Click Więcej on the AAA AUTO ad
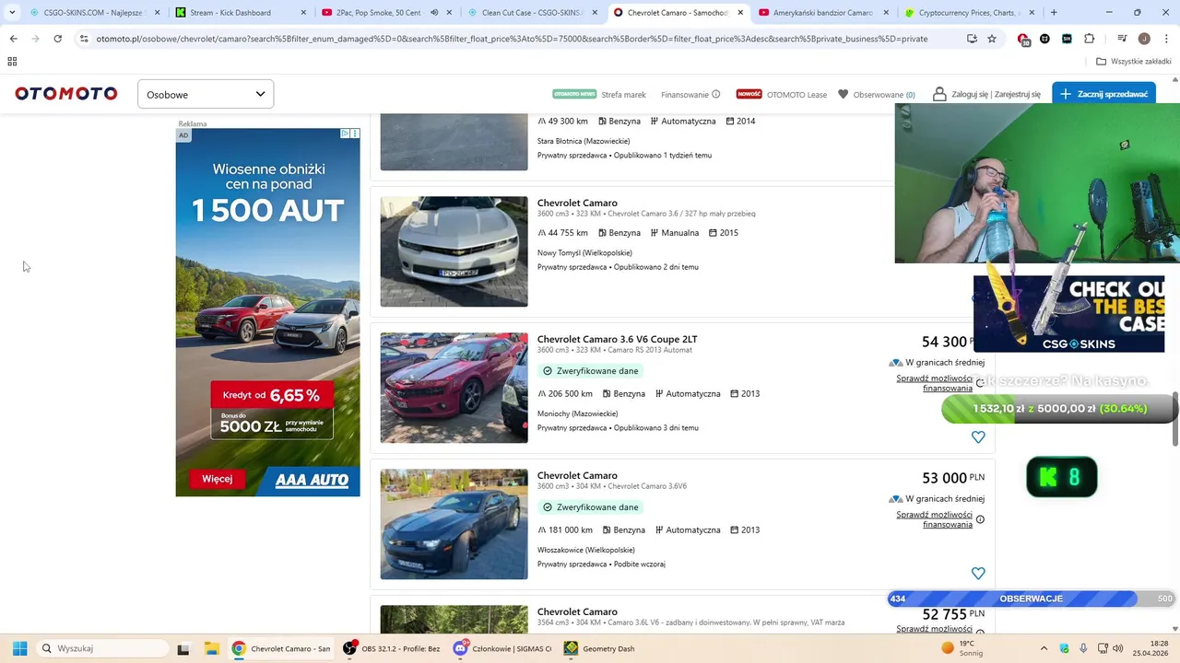The width and height of the screenshot is (1180, 663). (x=218, y=479)
